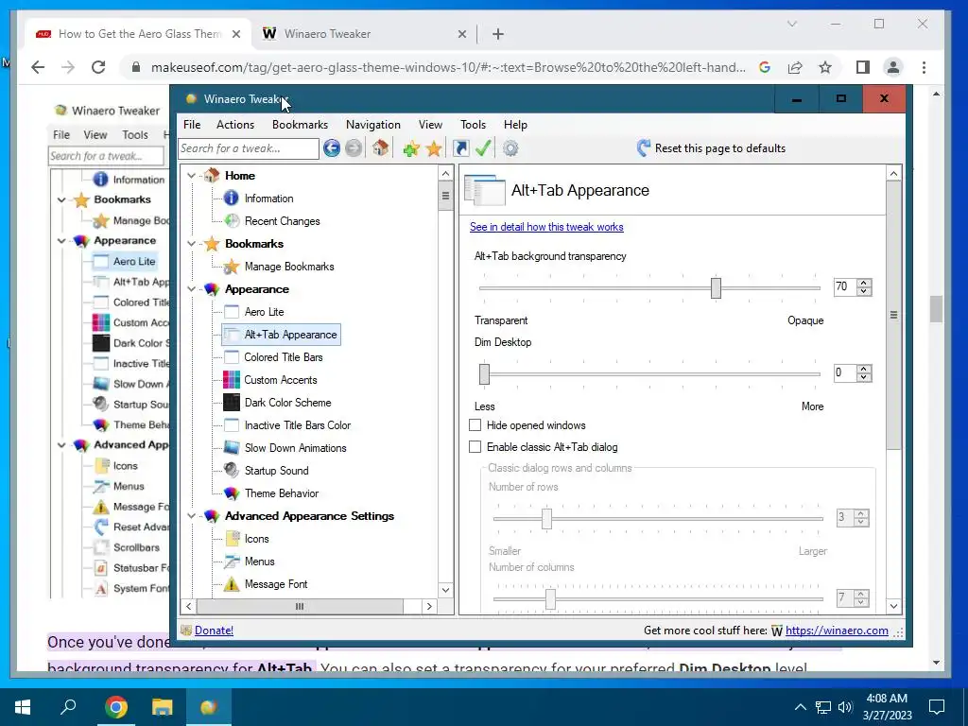Select Menus tree item

tap(259, 562)
